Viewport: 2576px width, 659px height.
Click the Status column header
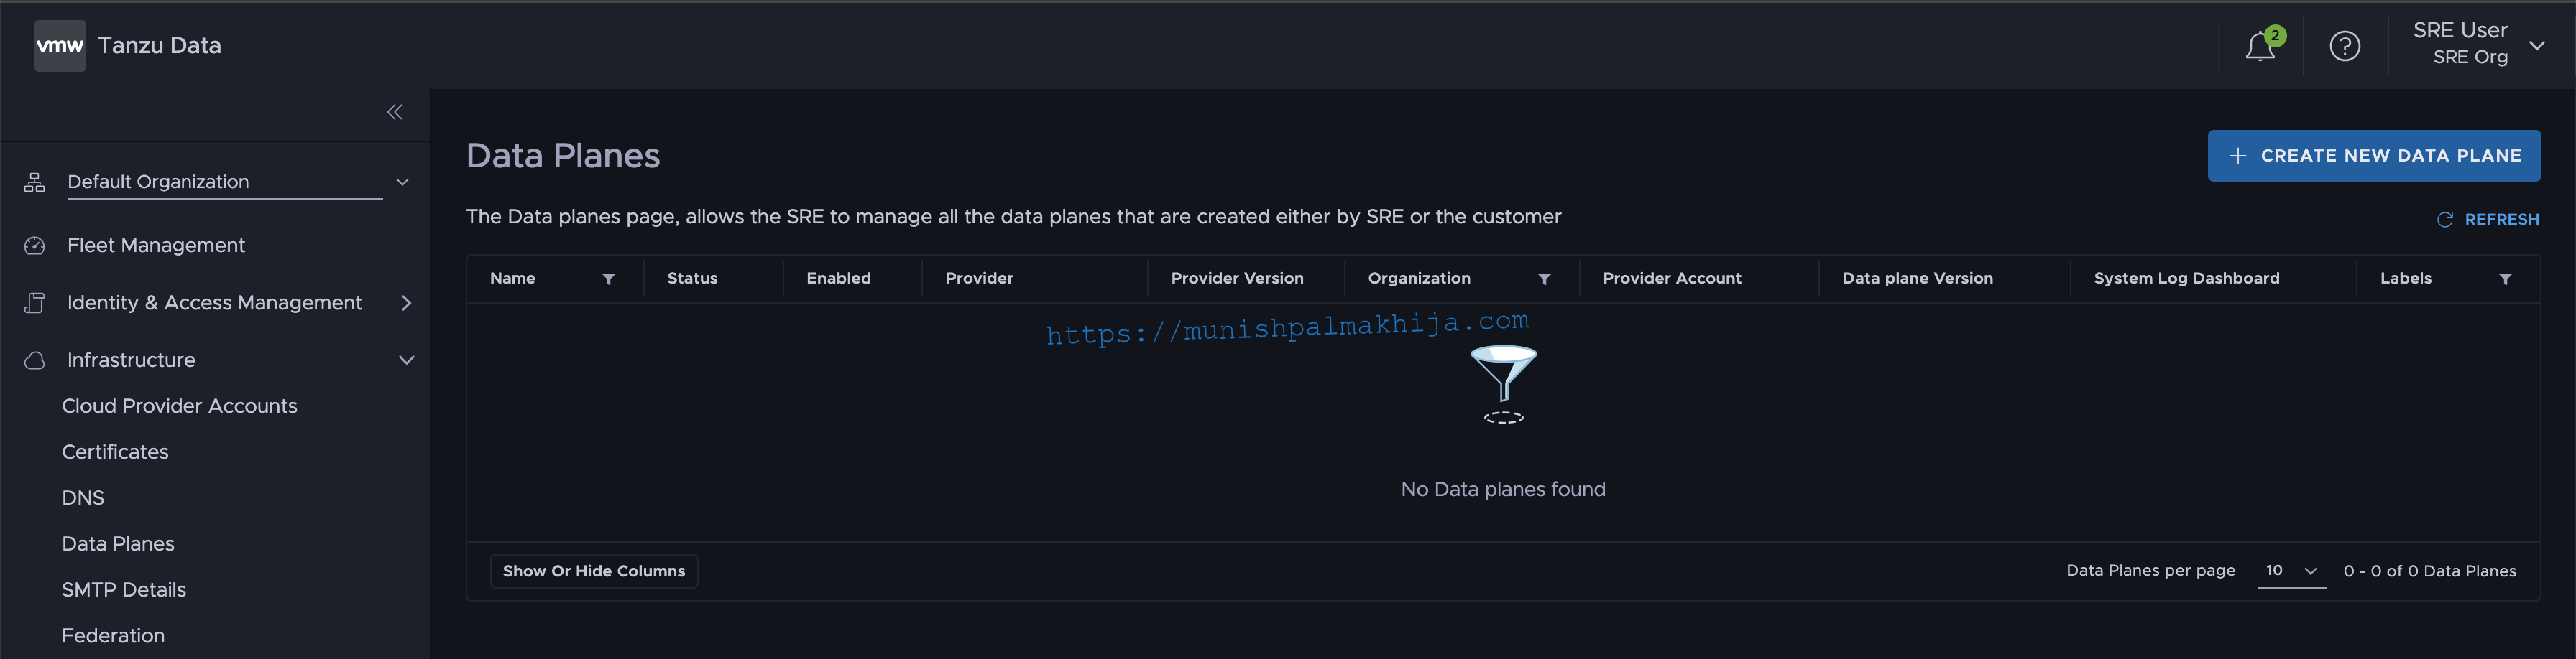(x=692, y=279)
